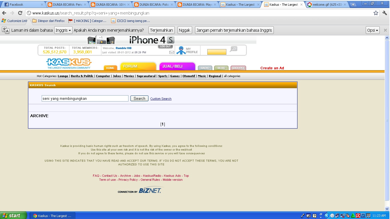Click the Kaskus Chrome taskbar button
The image size is (390, 219).
[x=52, y=216]
